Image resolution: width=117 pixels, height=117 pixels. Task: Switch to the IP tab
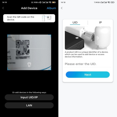(100, 22)
